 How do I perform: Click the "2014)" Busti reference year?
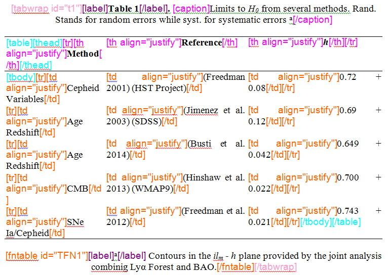coord(118,155)
